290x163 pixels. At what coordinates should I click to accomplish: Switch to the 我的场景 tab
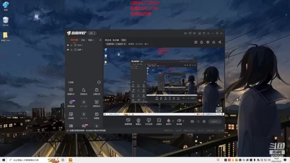74,40
